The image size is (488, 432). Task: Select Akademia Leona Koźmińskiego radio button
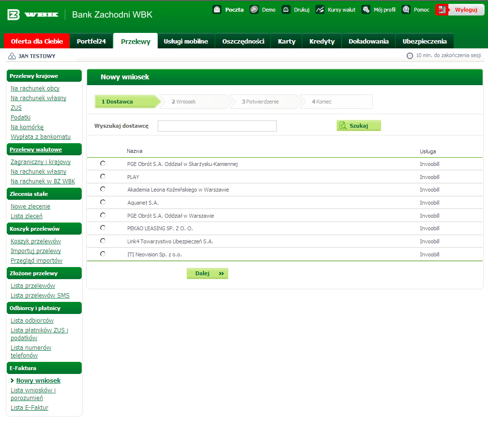tap(103, 189)
